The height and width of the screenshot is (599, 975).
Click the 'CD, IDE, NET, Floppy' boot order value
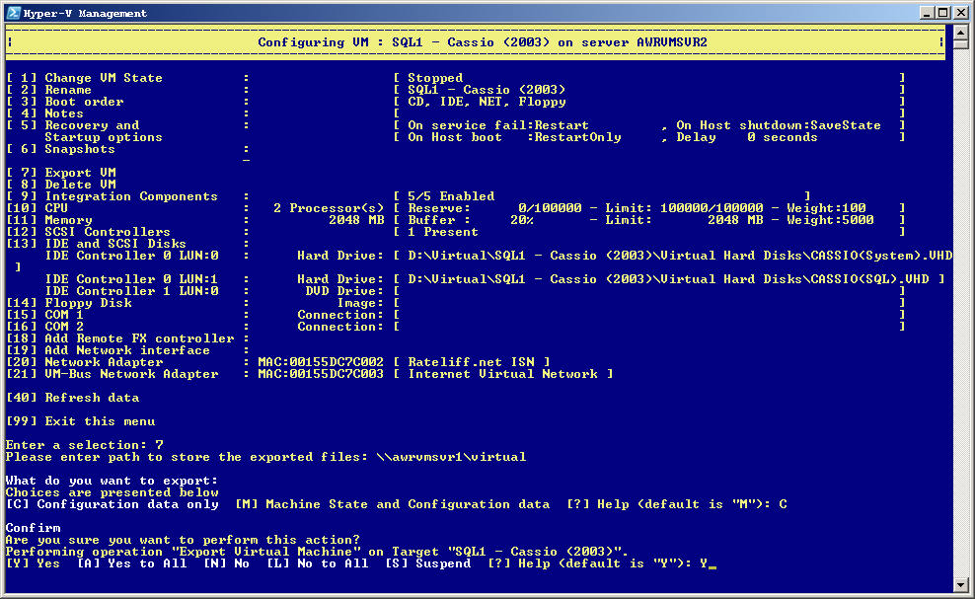[487, 102]
